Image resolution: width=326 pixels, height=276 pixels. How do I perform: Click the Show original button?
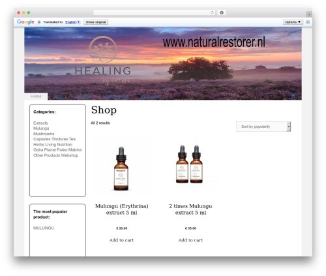point(96,22)
